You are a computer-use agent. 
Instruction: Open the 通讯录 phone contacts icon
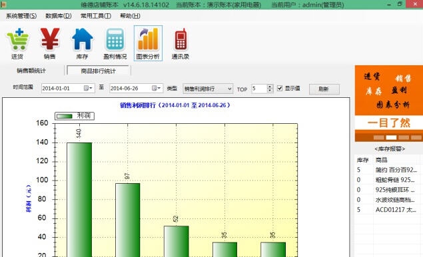pos(181,43)
